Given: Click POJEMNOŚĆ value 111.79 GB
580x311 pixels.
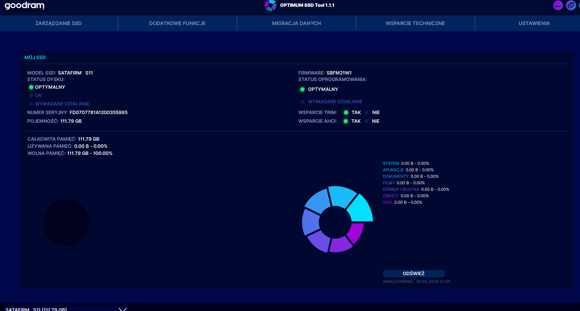Looking at the screenshot, I should (x=71, y=121).
